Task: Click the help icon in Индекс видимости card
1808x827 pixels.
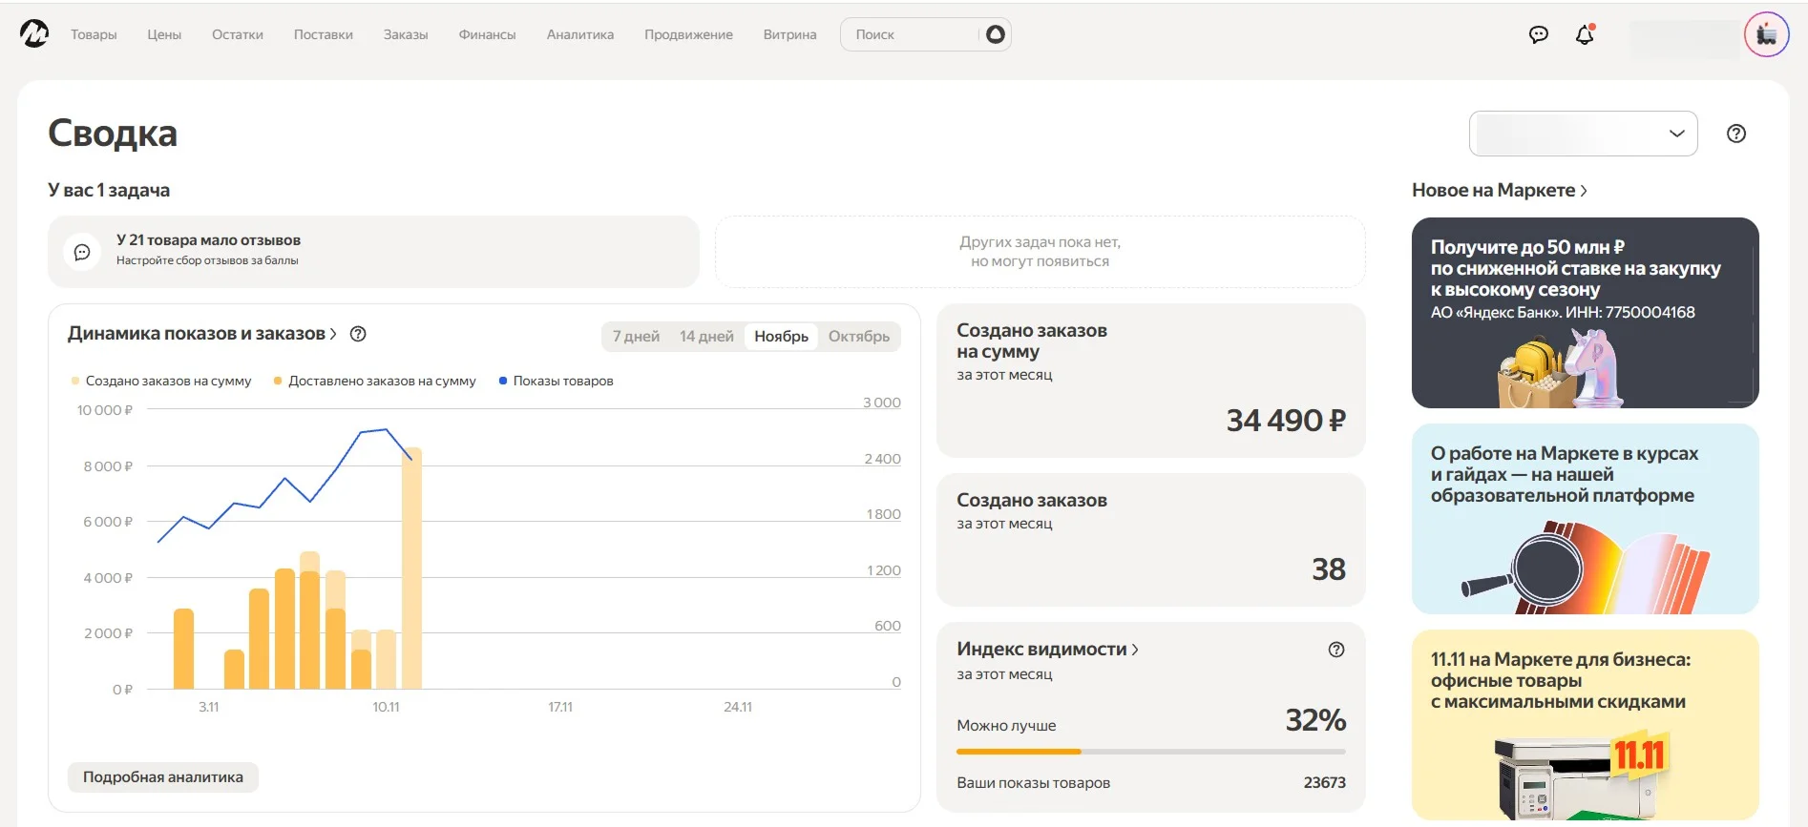Action: [1335, 650]
